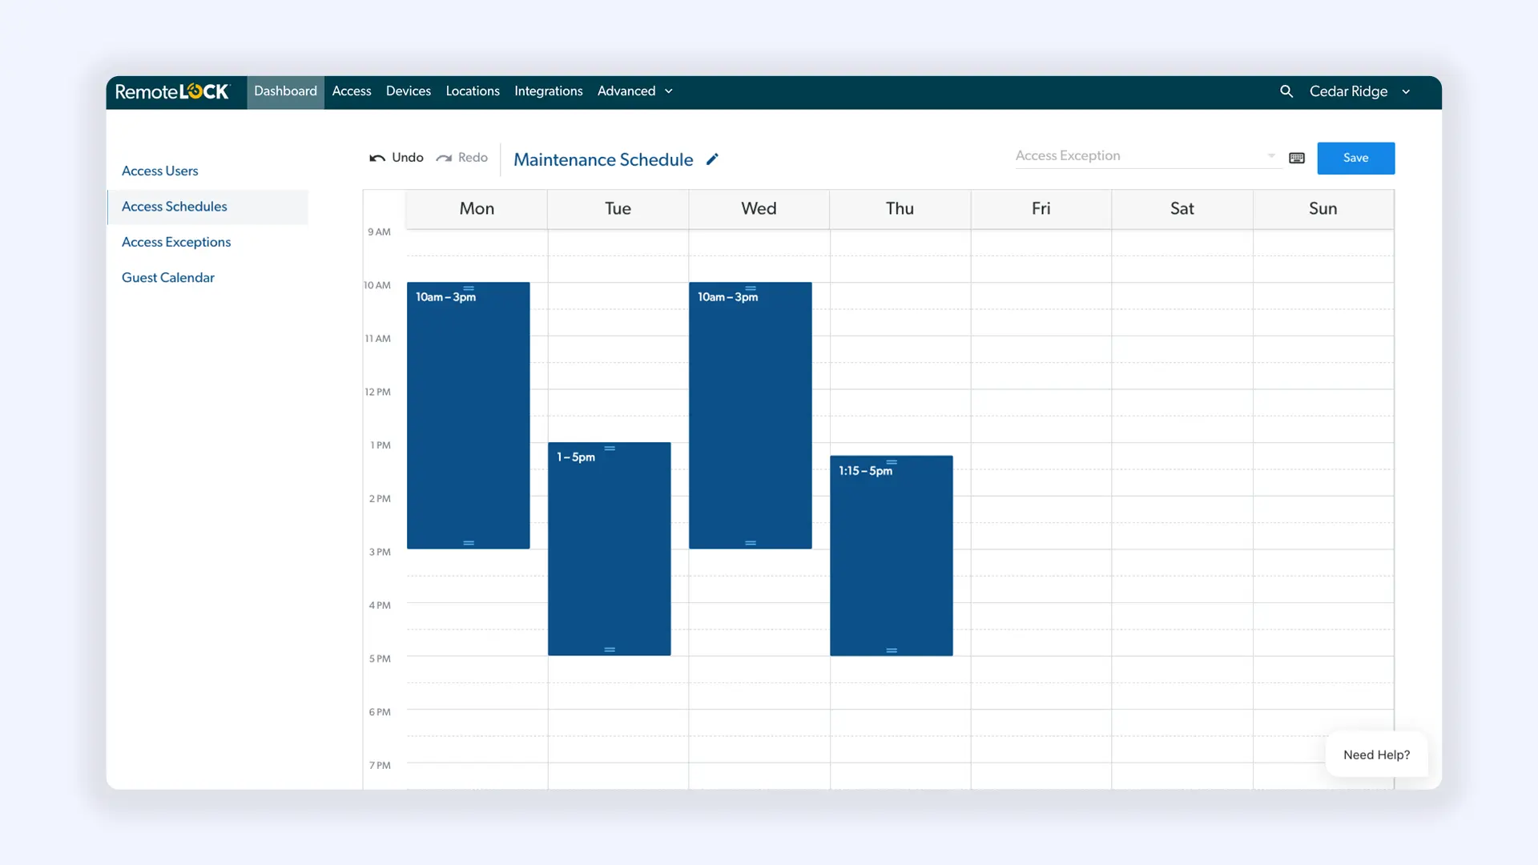The image size is (1538, 865).
Task: Open the Access Exceptions sidebar link
Action: point(176,242)
